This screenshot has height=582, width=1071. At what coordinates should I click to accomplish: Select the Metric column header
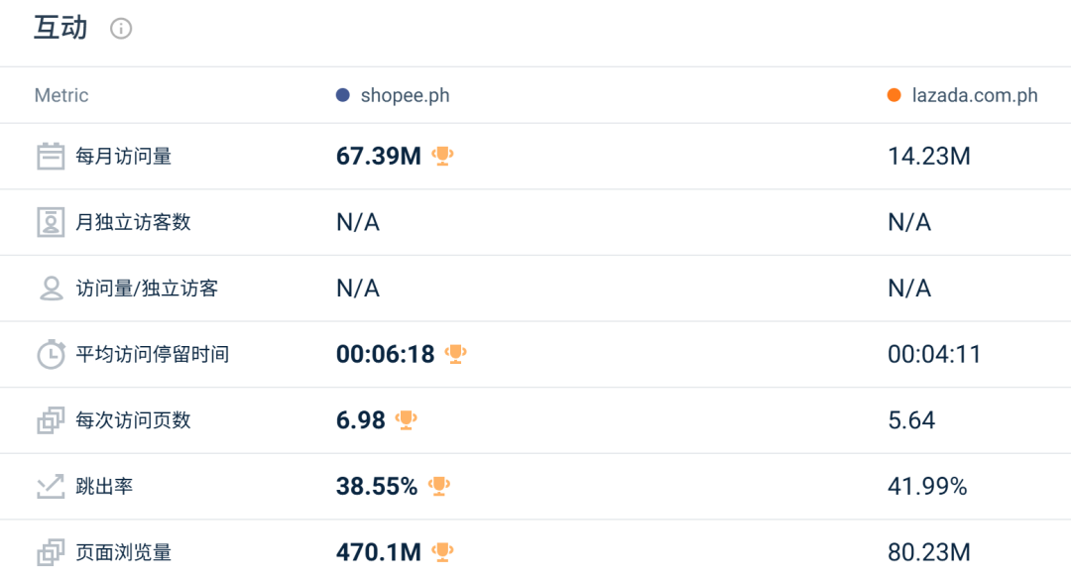point(61,95)
